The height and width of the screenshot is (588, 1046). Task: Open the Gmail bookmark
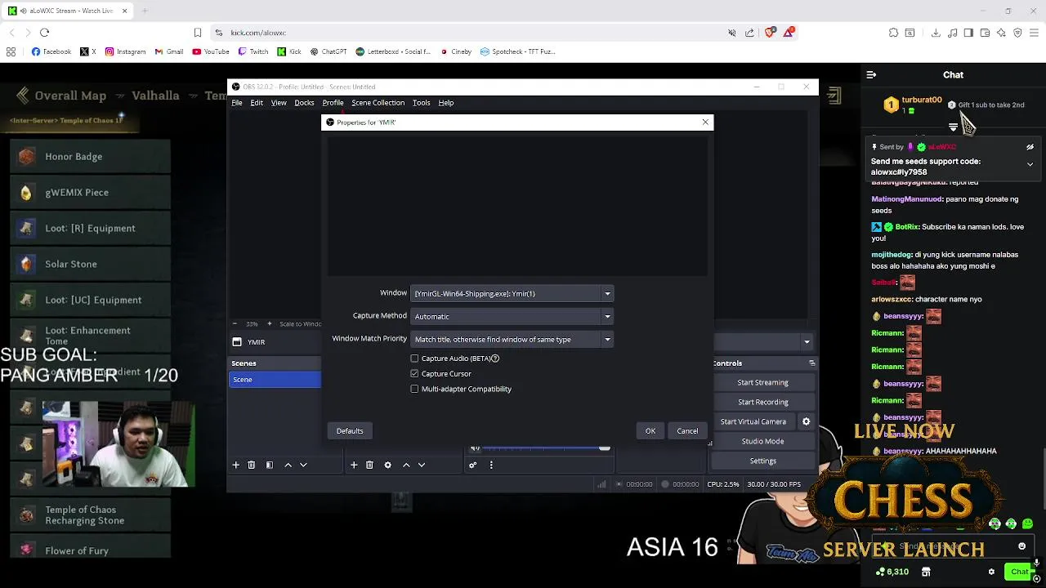click(169, 51)
